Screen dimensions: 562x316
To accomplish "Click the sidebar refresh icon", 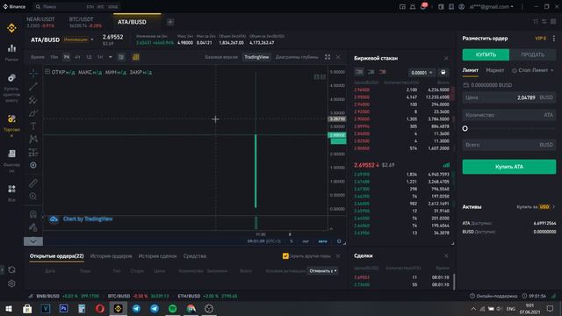I will (x=11, y=269).
